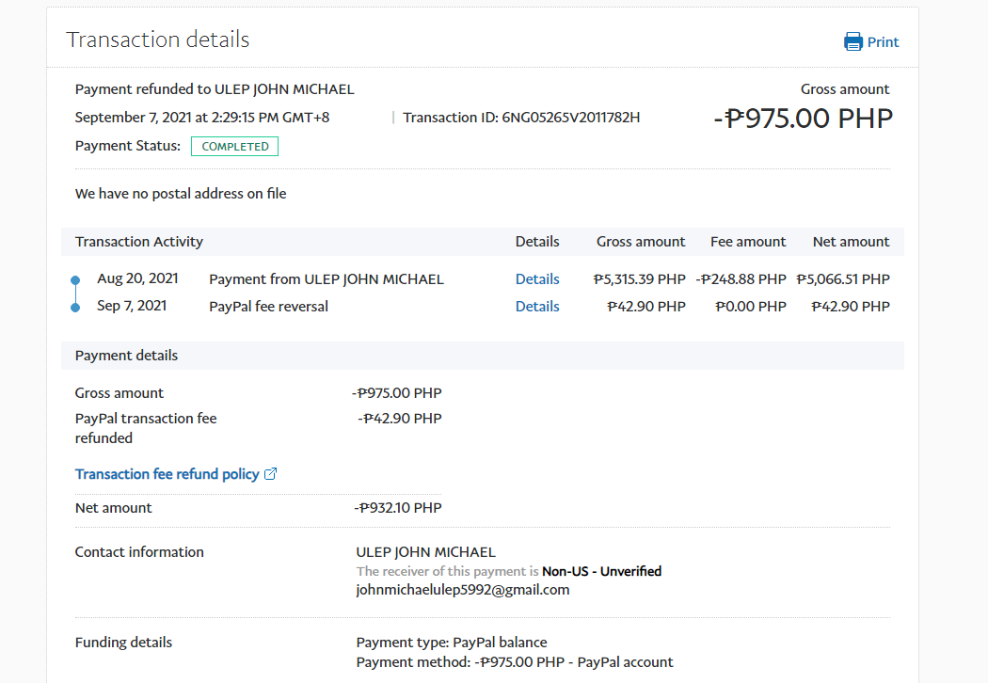988x683 pixels.
Task: Click the Aug 20 timeline dot
Action: [75, 280]
